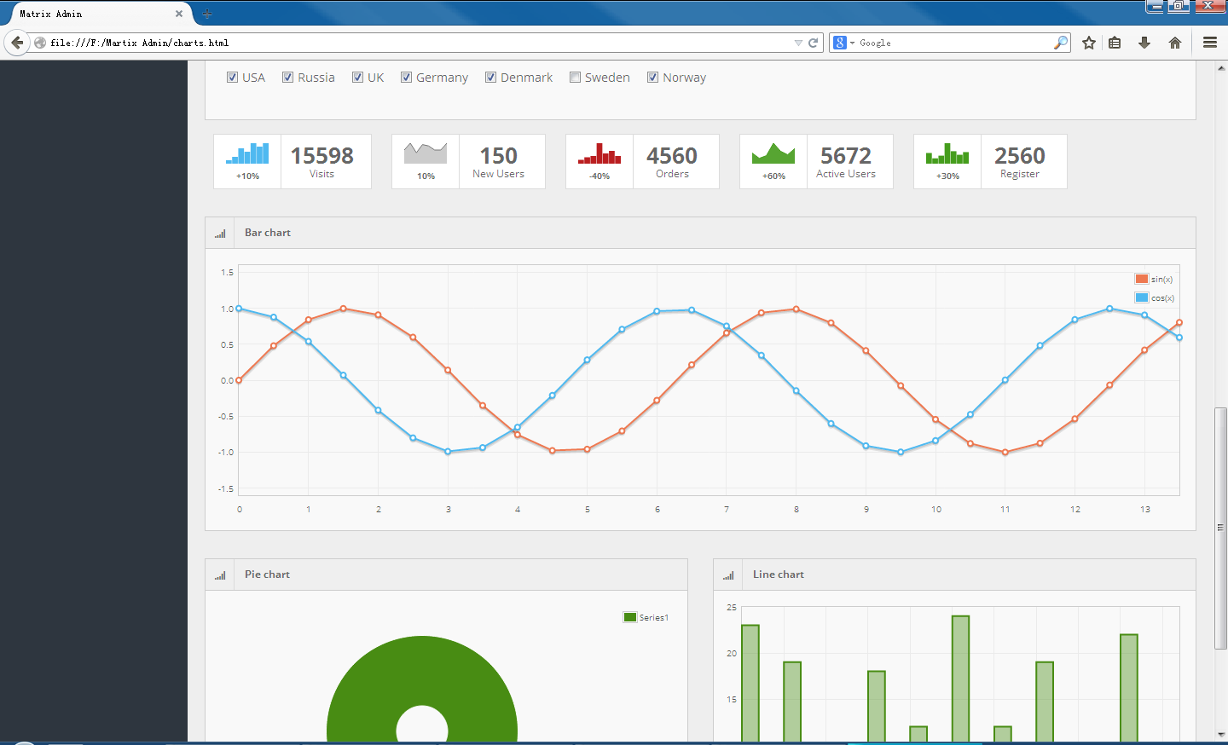The image size is (1228, 745).
Task: Reload the page with refresh icon
Action: pos(814,43)
